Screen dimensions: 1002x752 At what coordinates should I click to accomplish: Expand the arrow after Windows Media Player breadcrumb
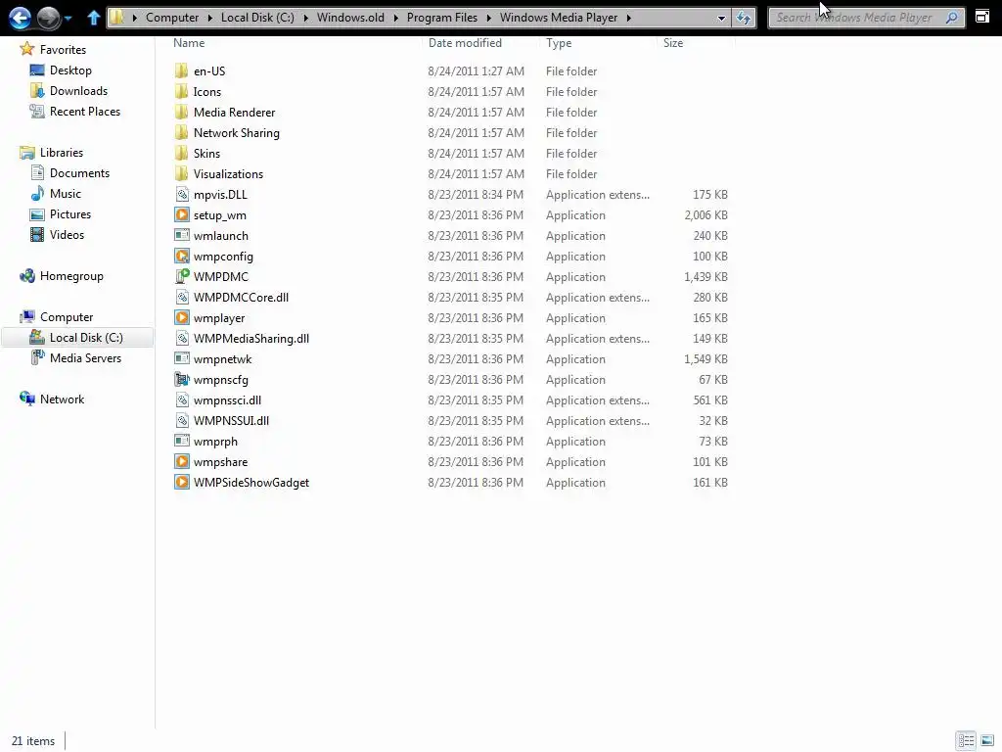click(629, 18)
